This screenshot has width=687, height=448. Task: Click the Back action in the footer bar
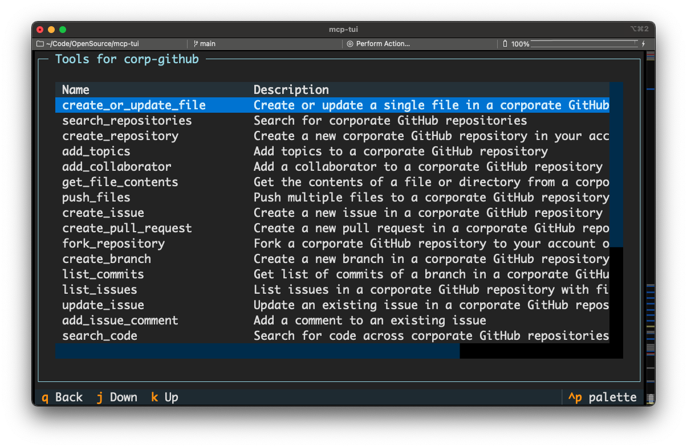click(x=70, y=397)
